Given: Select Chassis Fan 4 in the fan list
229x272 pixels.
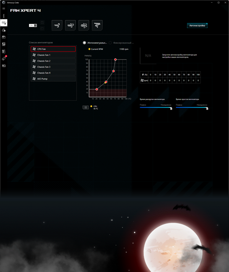Looking at the screenshot, I should [53, 73].
